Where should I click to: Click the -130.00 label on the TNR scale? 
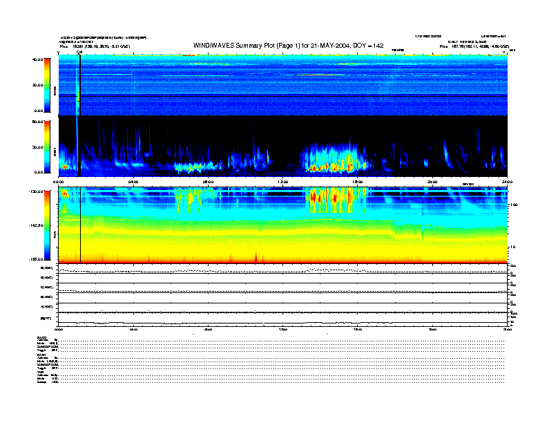click(36, 191)
